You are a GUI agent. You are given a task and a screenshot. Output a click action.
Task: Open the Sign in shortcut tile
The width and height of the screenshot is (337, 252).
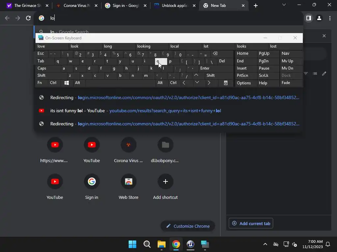[x=91, y=187]
